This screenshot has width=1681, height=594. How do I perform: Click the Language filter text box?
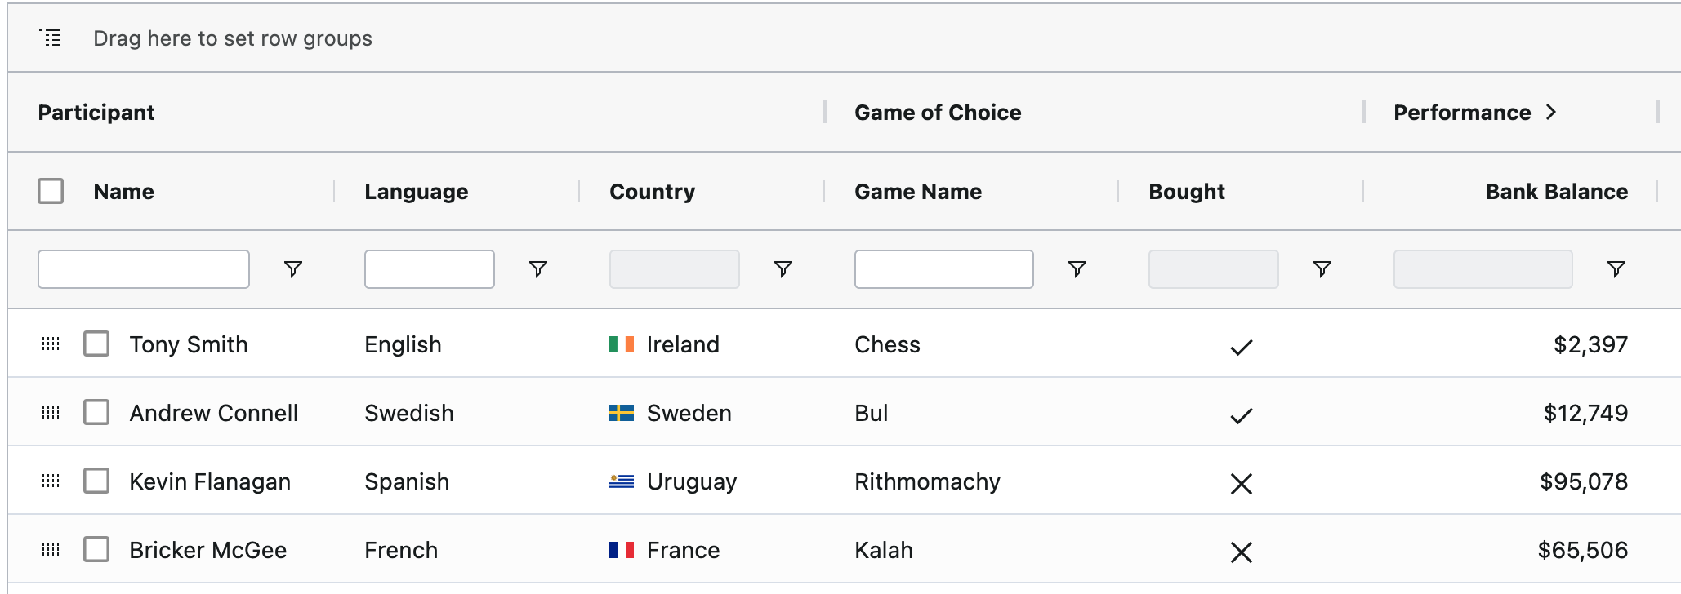(429, 269)
